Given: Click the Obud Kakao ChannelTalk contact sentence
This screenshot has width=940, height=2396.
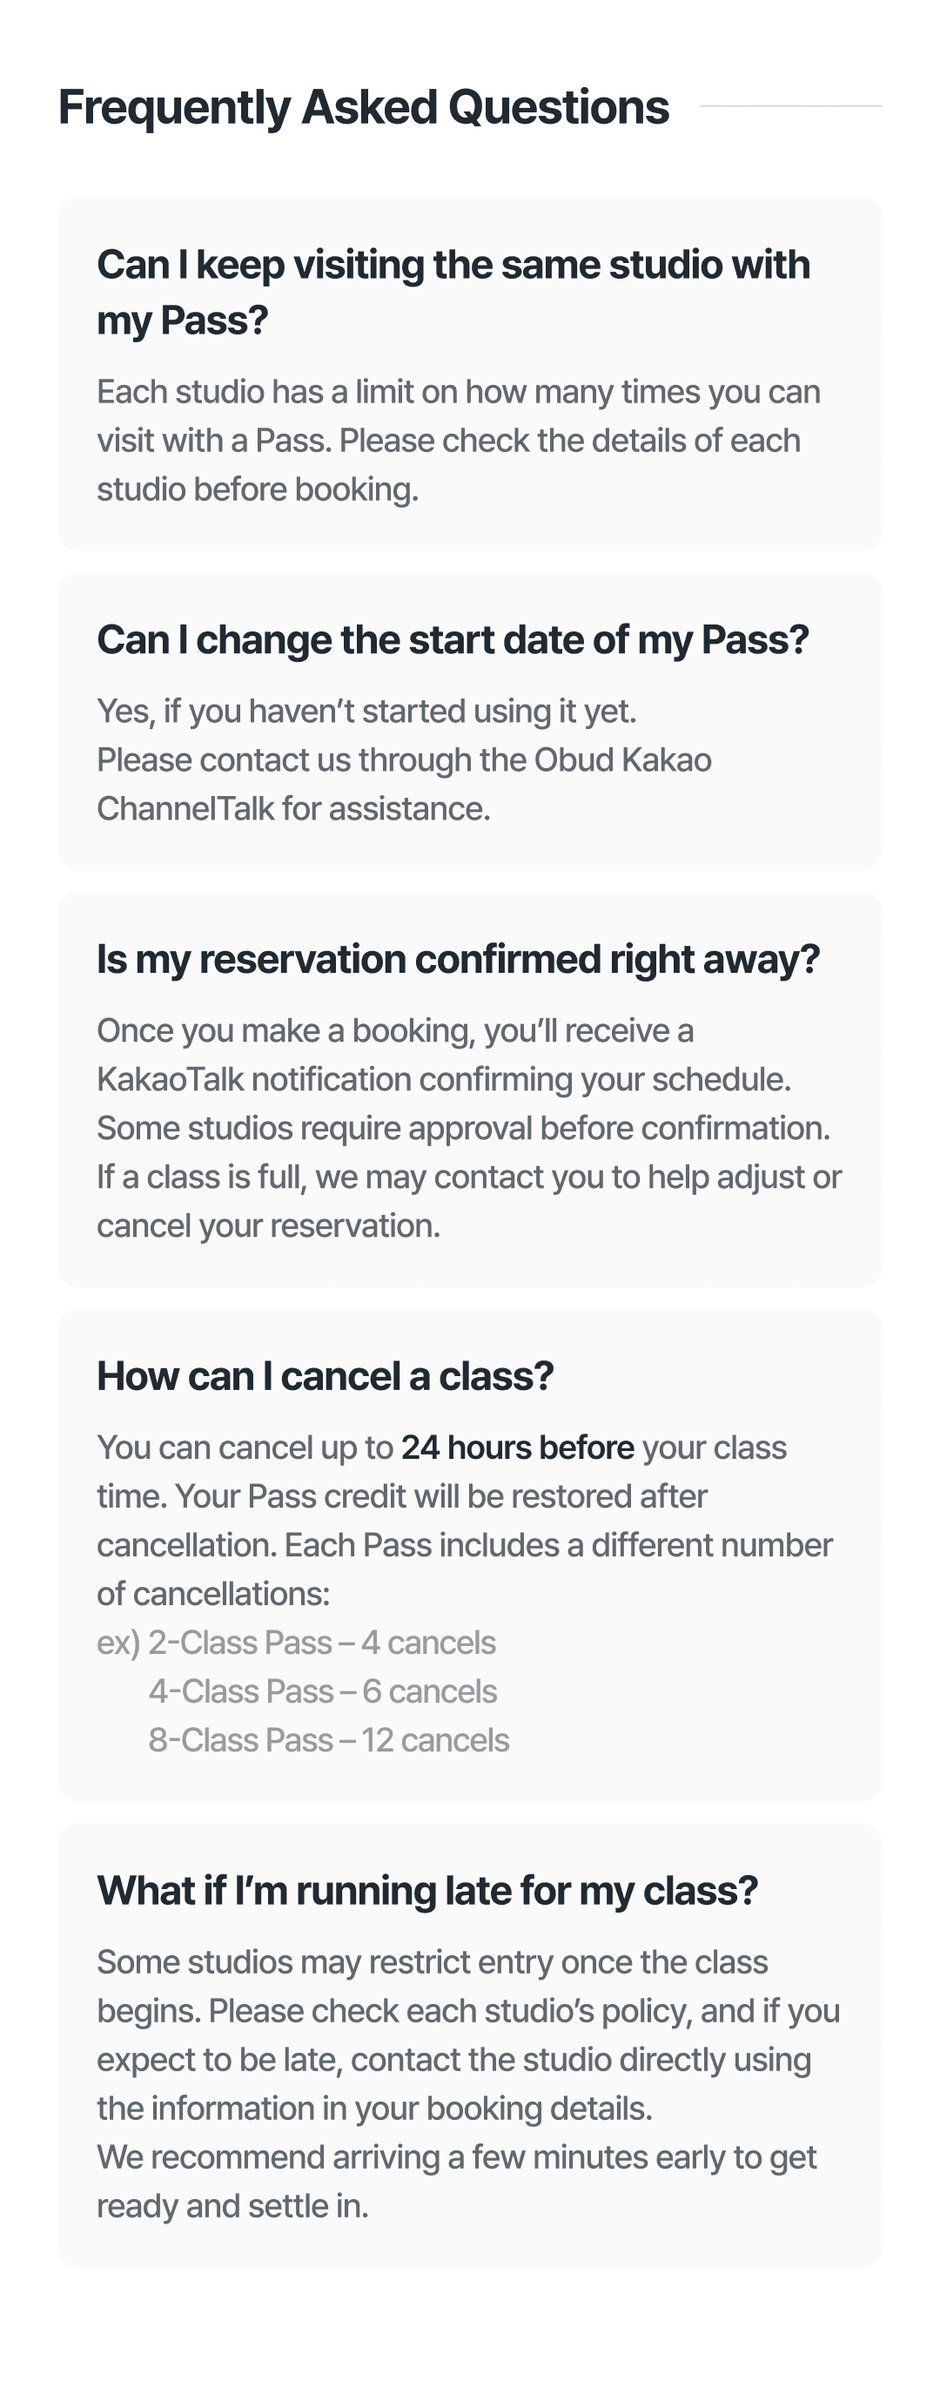Looking at the screenshot, I should pyautogui.click(x=404, y=784).
